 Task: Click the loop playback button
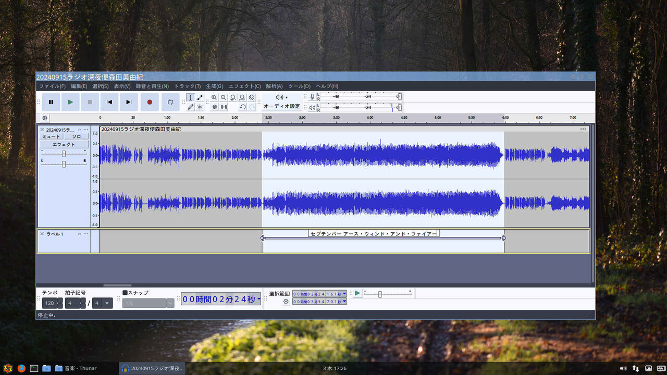coord(170,102)
